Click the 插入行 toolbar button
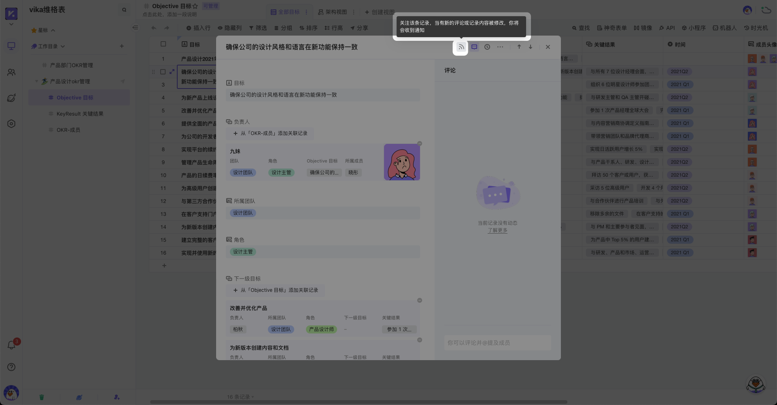The width and height of the screenshot is (777, 405). click(x=198, y=28)
